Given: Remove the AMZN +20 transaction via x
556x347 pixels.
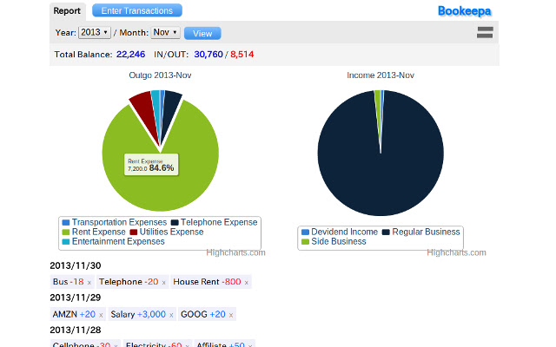Looking at the screenshot, I should pyautogui.click(x=100, y=315).
